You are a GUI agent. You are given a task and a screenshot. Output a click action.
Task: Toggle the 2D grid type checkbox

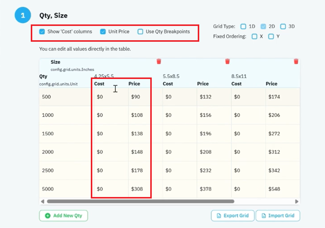263,27
